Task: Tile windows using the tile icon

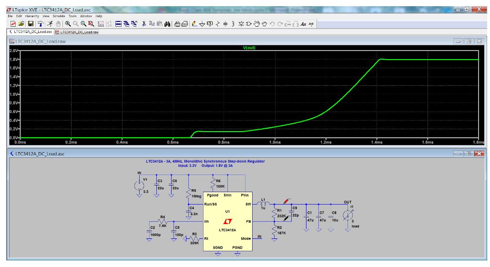Action: (118, 24)
